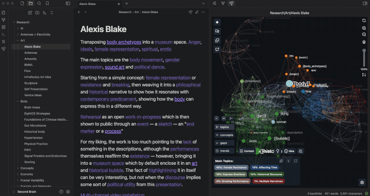Open the tab list dropdown chevron

coord(203,4)
